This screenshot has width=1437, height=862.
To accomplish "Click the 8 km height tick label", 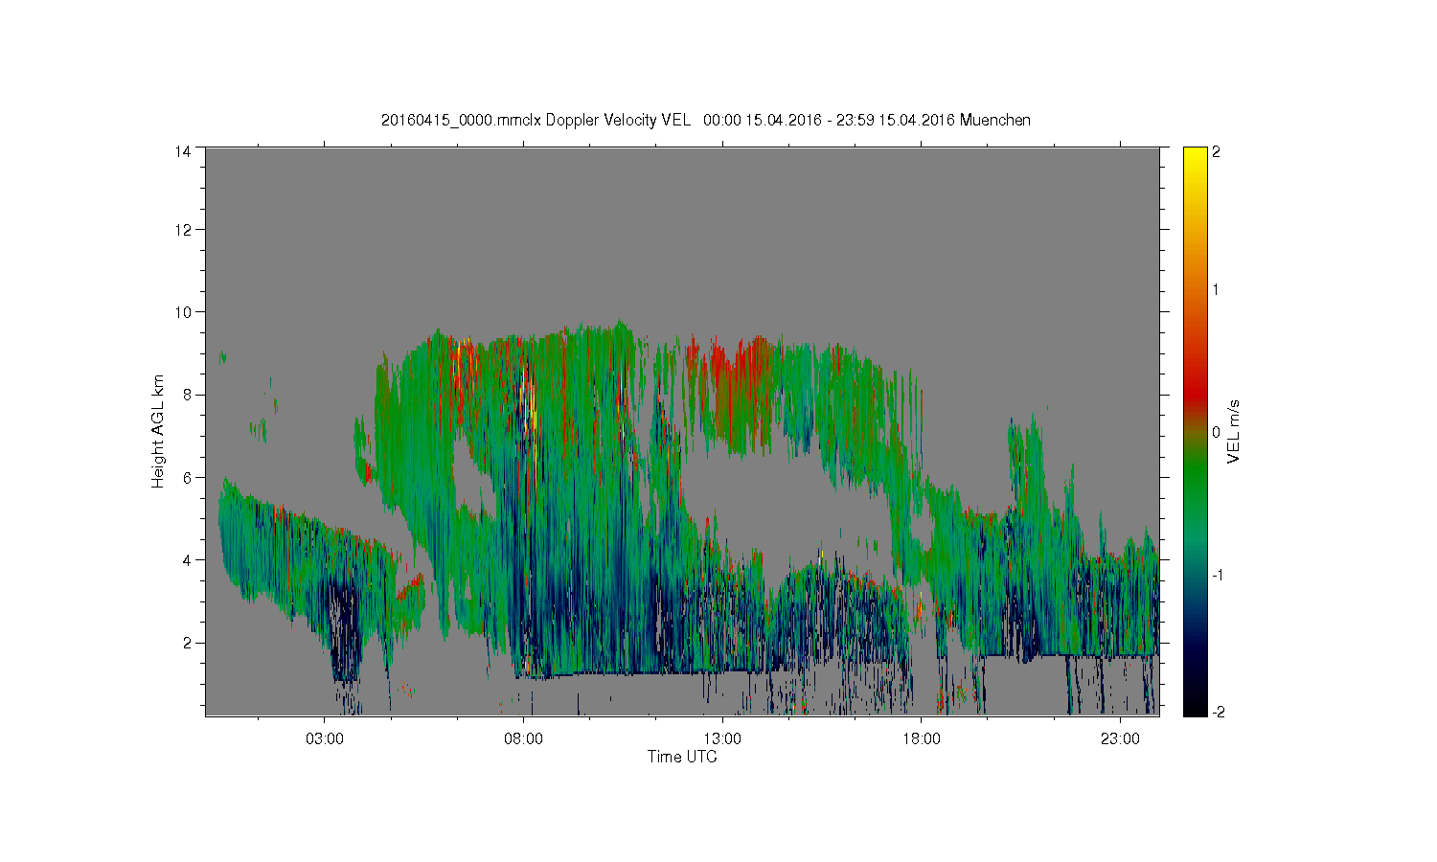I will pos(188,395).
